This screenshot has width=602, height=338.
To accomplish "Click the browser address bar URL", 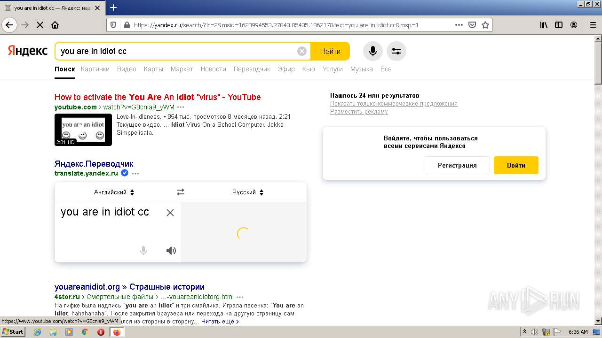I will click(x=276, y=25).
